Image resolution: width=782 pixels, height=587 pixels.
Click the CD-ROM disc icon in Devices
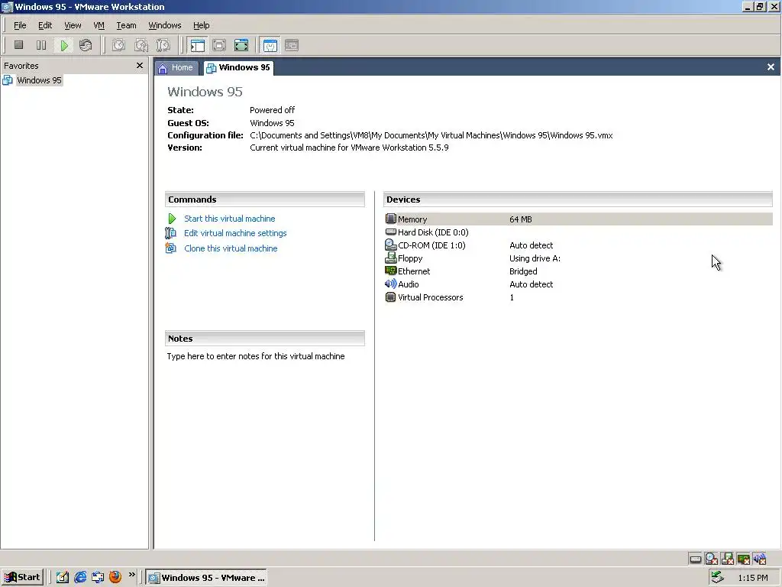(390, 245)
